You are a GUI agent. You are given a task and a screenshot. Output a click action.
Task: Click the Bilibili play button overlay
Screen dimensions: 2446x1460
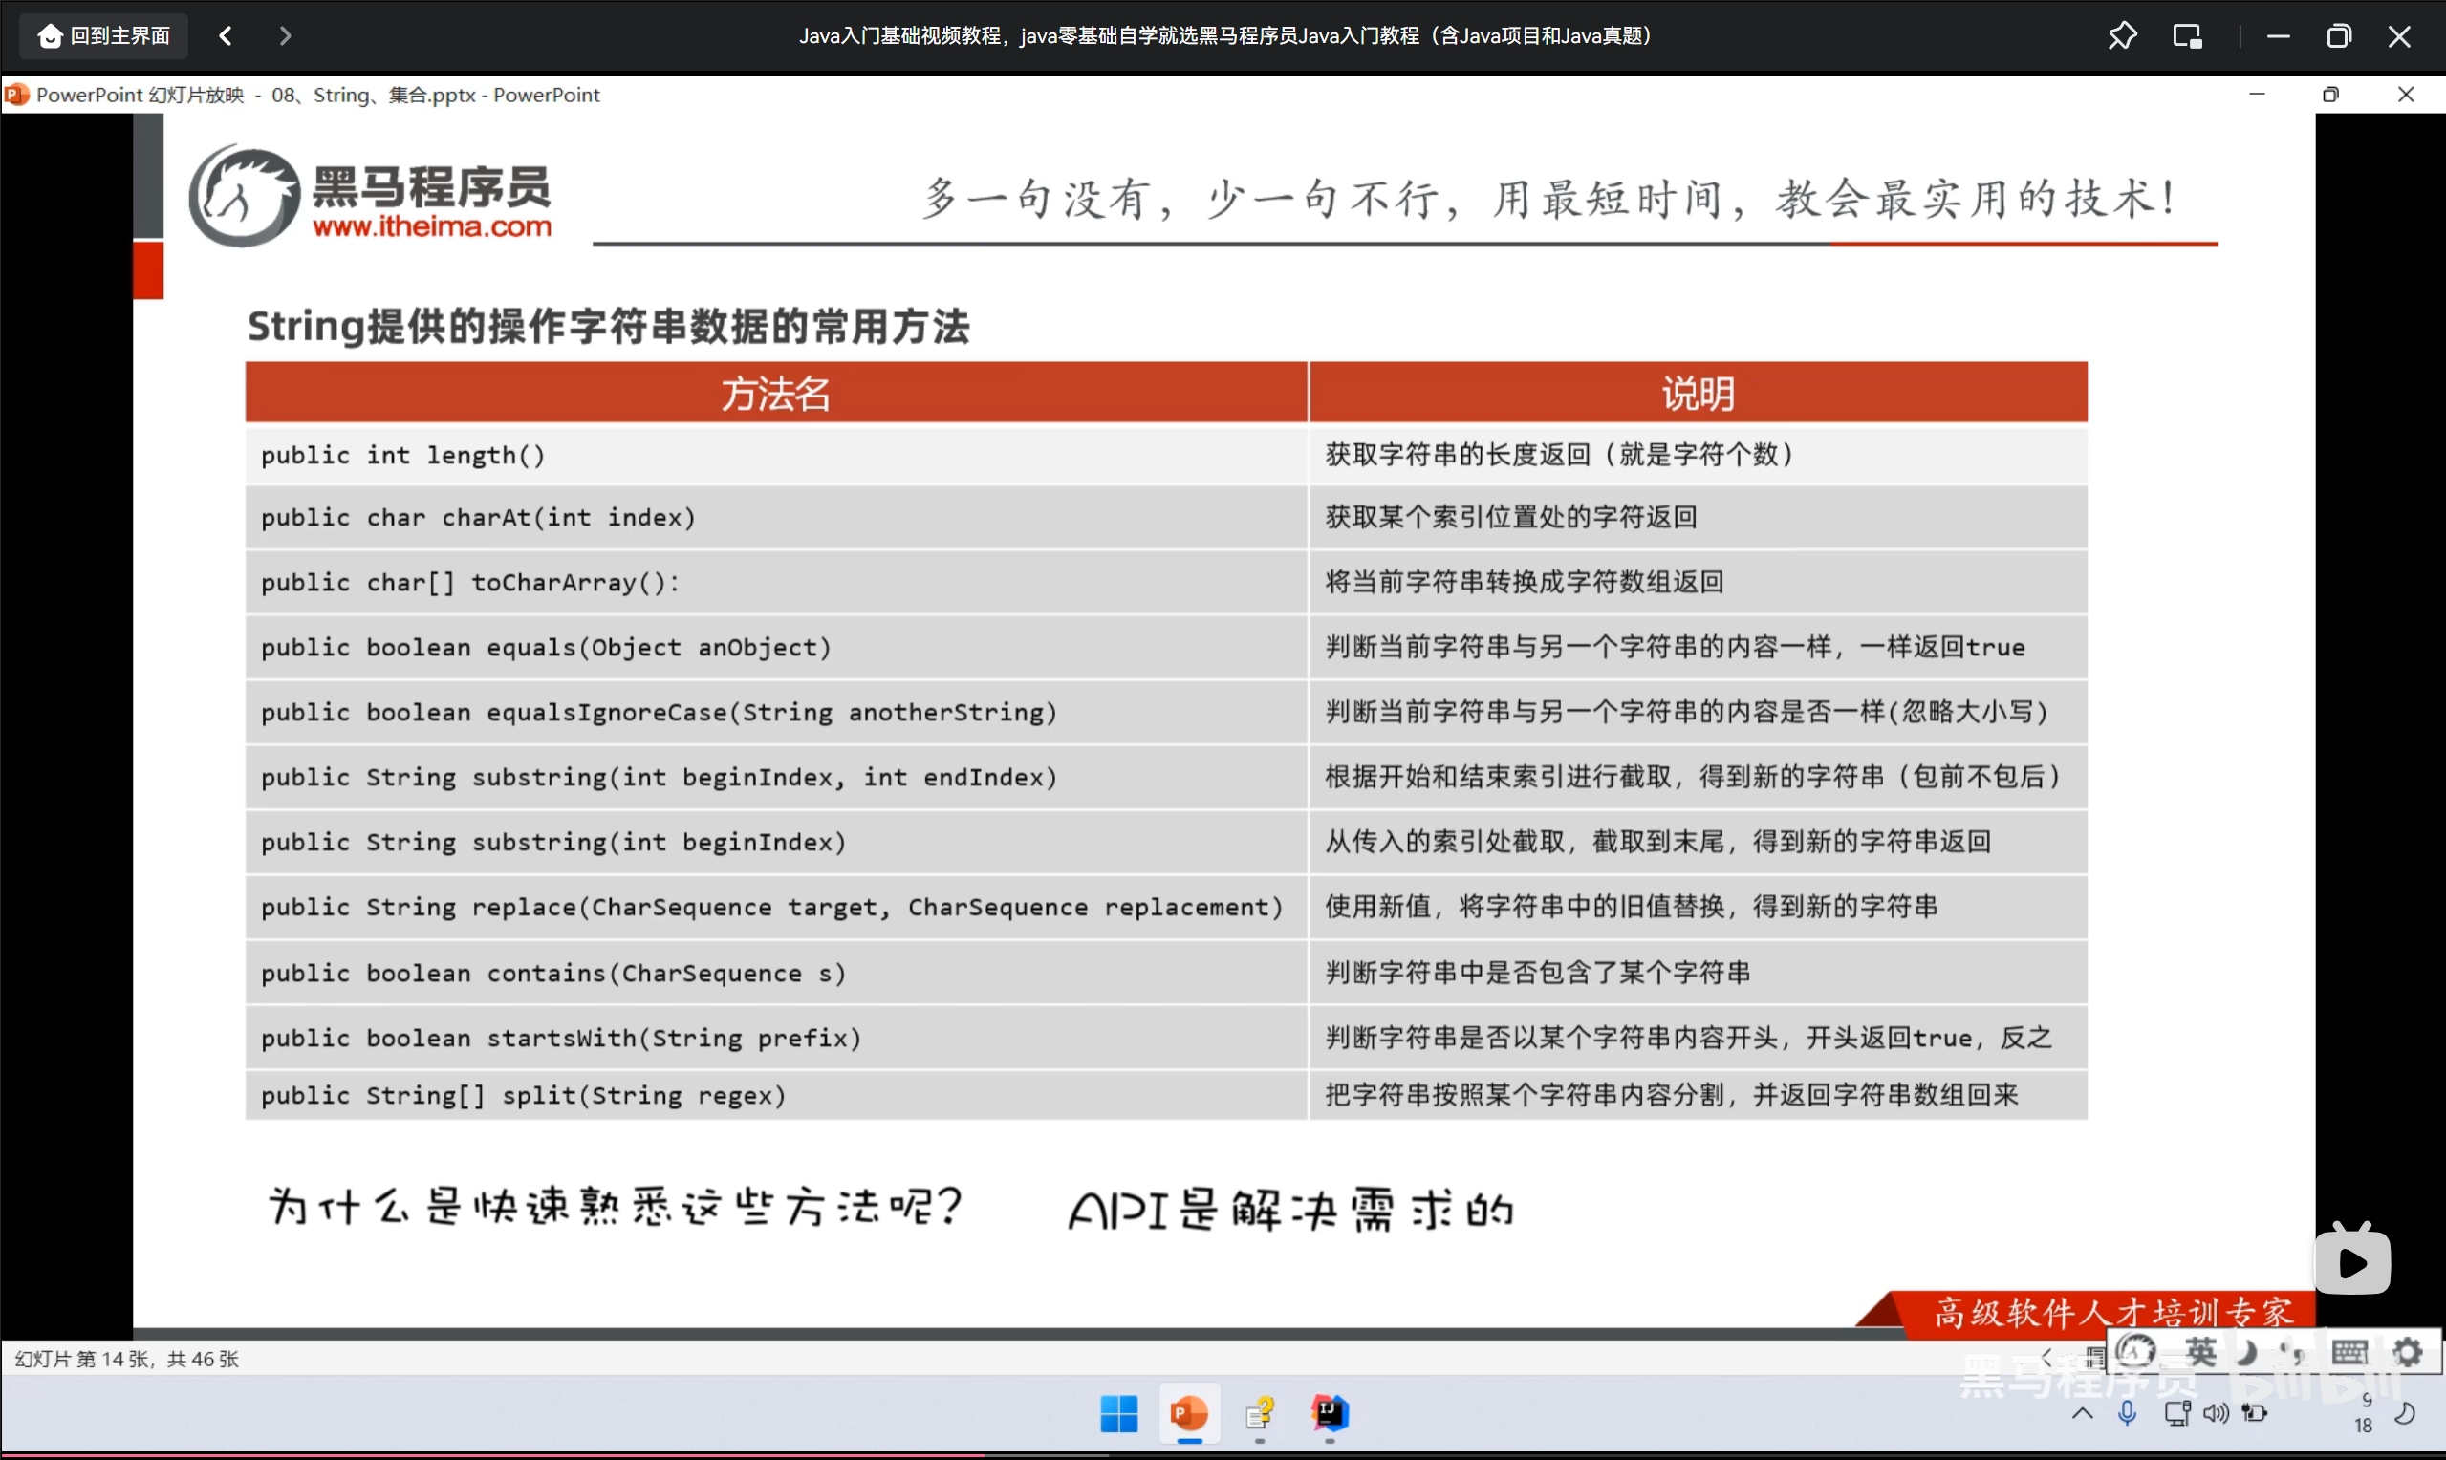pyautogui.click(x=2351, y=1262)
